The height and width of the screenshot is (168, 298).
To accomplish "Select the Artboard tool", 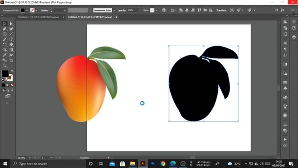I will [x=11, y=60].
